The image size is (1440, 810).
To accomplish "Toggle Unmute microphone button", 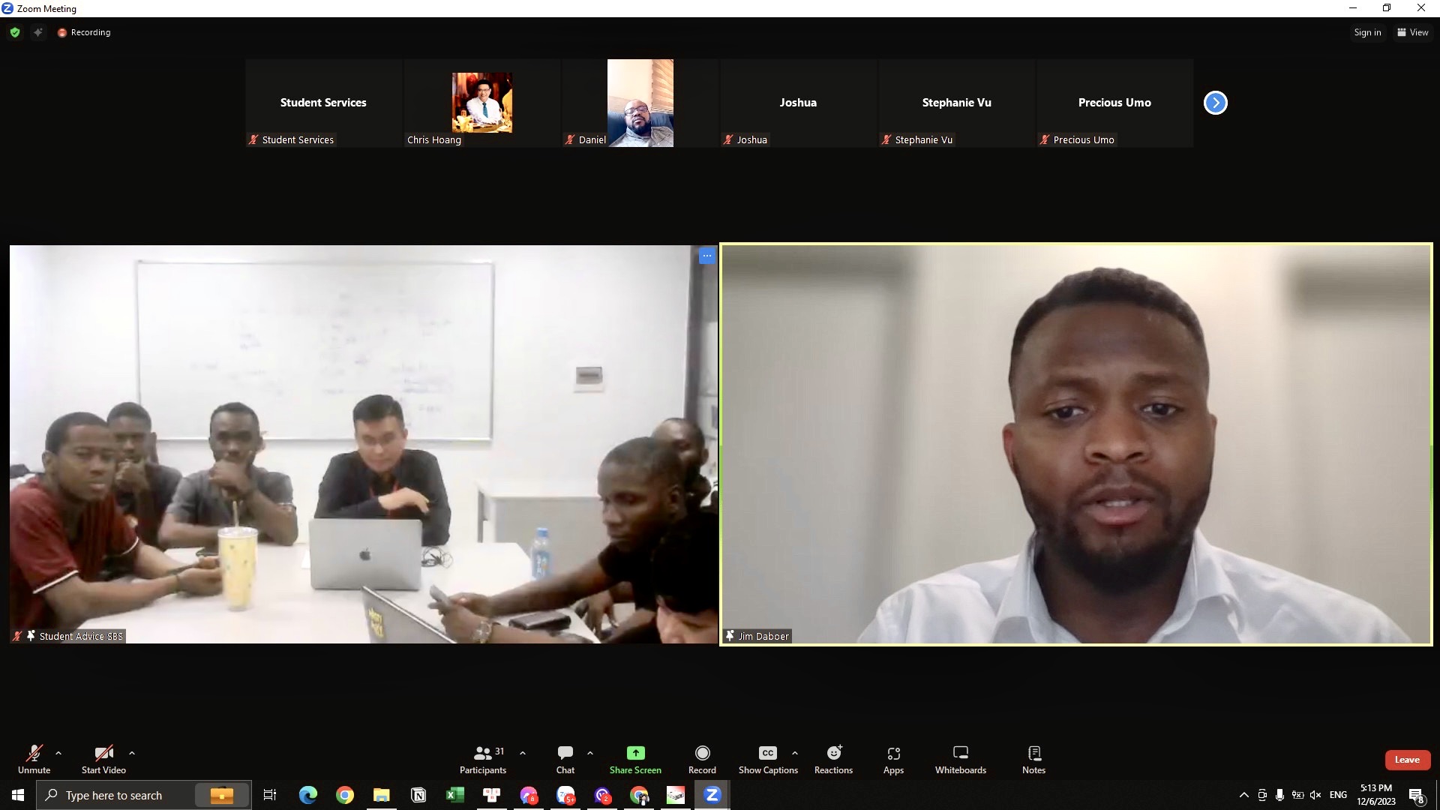I will [33, 758].
